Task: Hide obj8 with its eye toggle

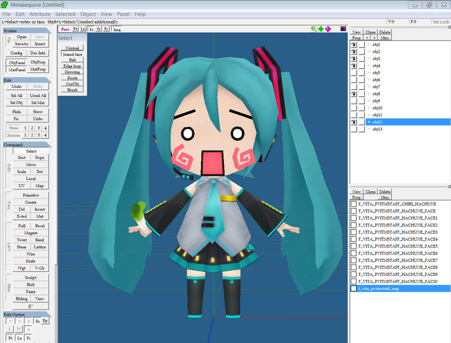Action: point(354,94)
